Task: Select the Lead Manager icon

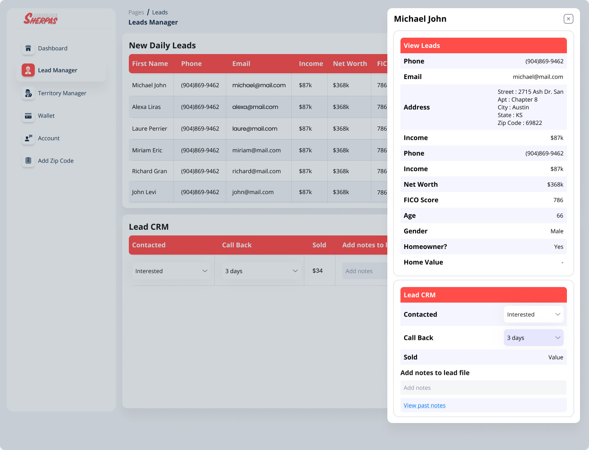Action: coord(28,70)
